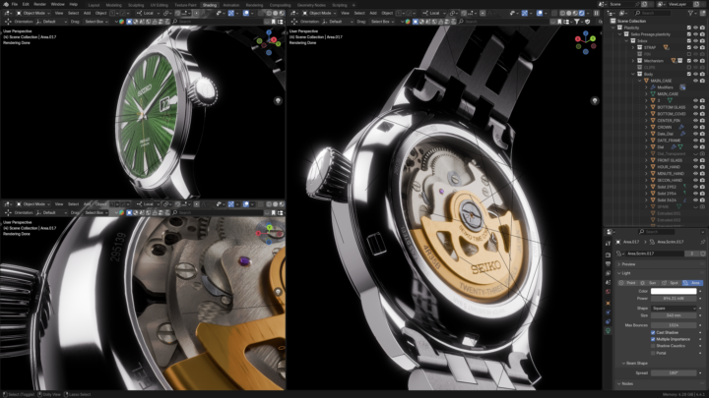Hide BOTTOM GLASS object with eye icon
The height and width of the screenshot is (398, 709).
pos(695,107)
